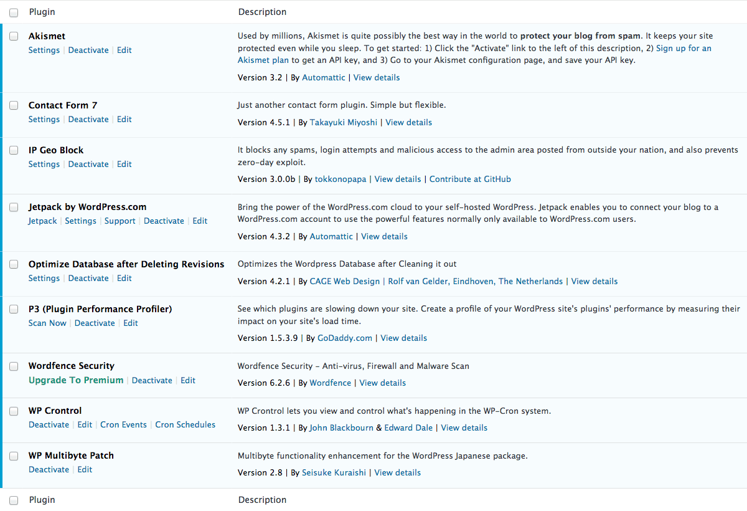Screen dimensions: 747x511
Task: Select the IP Geo Block checkbox
Action: (x=14, y=151)
